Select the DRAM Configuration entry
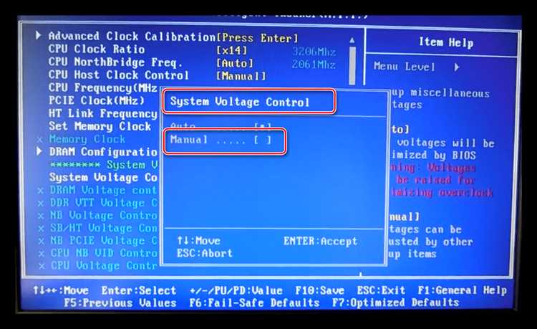 click(103, 152)
